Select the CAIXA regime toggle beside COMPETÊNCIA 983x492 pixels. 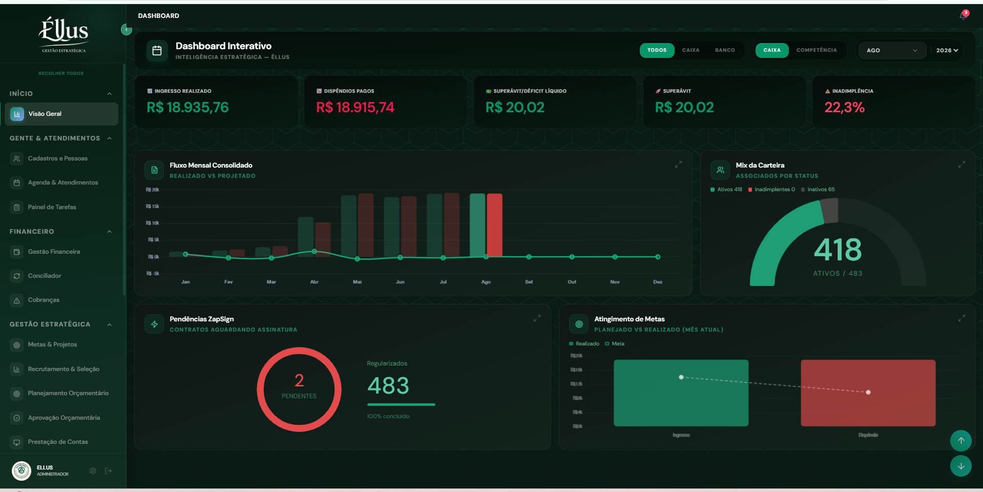click(x=772, y=50)
